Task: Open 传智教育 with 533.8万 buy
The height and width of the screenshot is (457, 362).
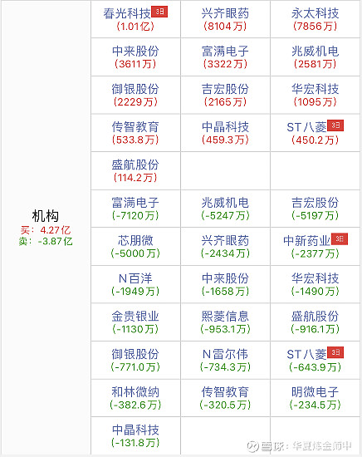Action: pyautogui.click(x=135, y=127)
